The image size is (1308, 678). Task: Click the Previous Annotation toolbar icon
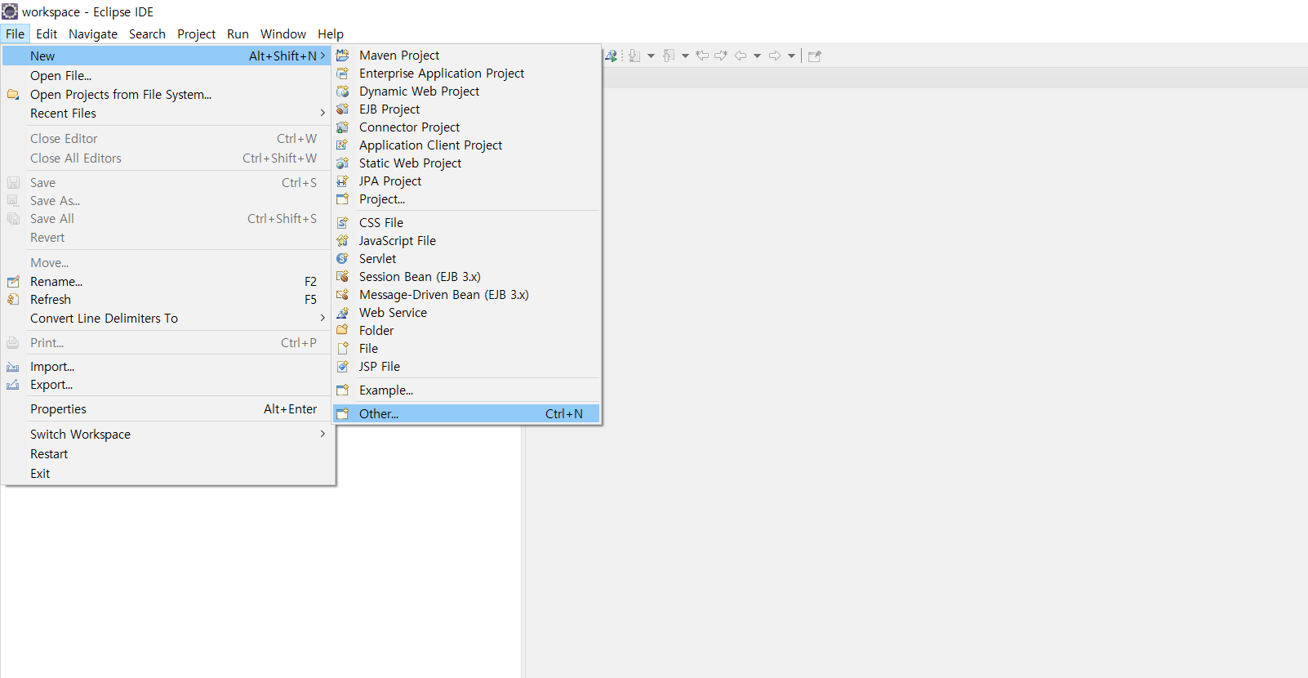pos(669,56)
